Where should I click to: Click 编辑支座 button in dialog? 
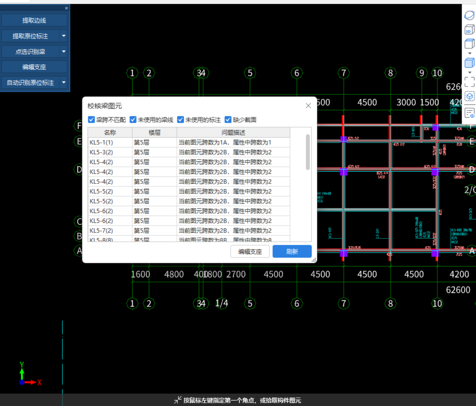(x=250, y=252)
